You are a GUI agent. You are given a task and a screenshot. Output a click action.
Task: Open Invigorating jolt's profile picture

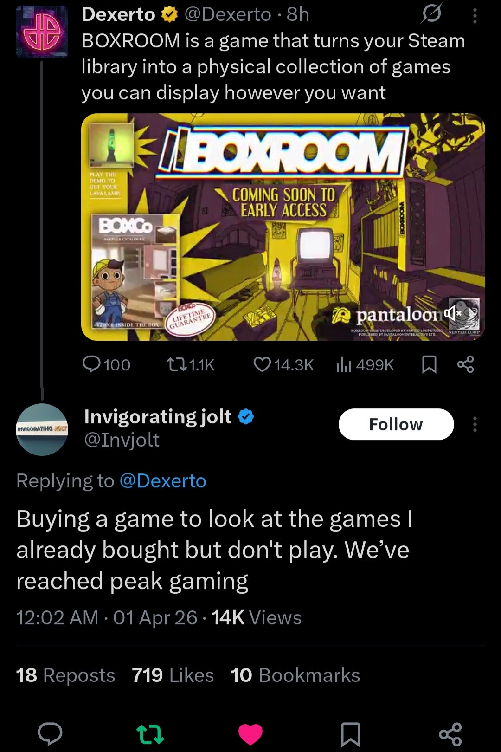[x=42, y=429]
